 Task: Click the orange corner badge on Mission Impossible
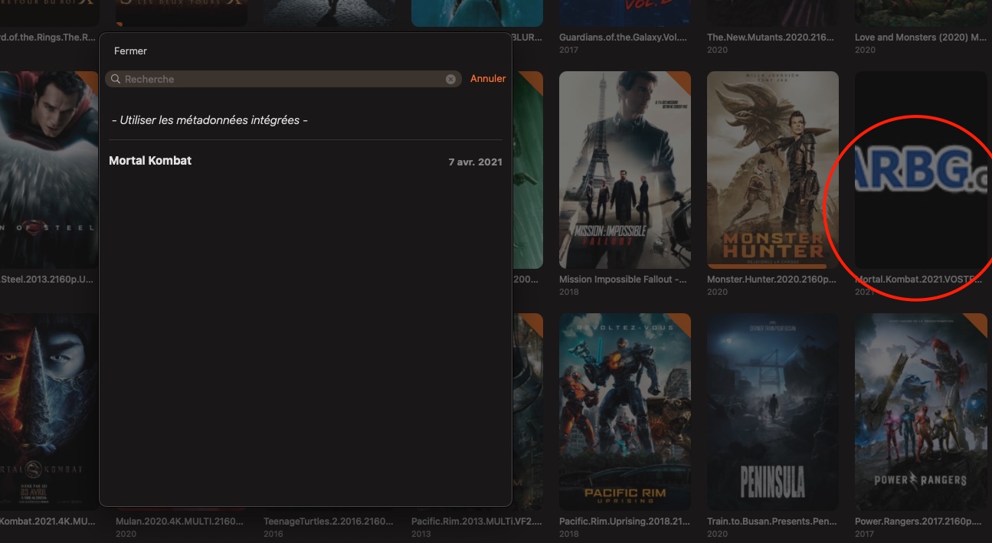click(x=683, y=80)
